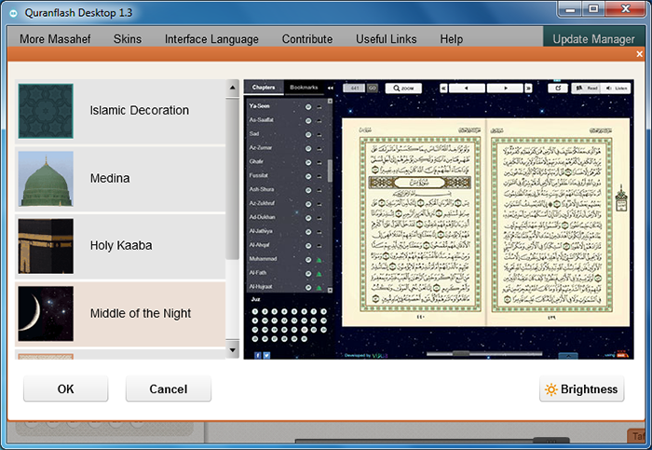Click the Listen speaker icon in the preview
Image resolution: width=652 pixels, height=450 pixels.
(609, 89)
